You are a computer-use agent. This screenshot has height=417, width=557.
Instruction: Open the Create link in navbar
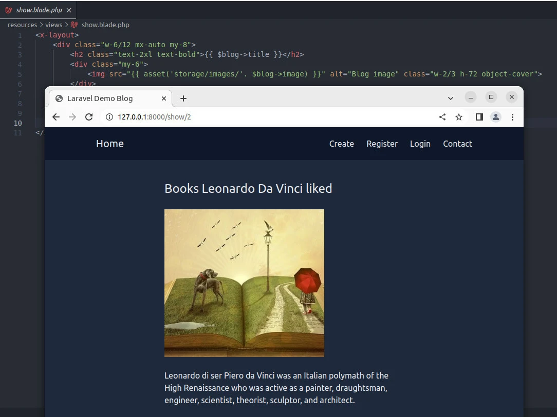[341, 144]
